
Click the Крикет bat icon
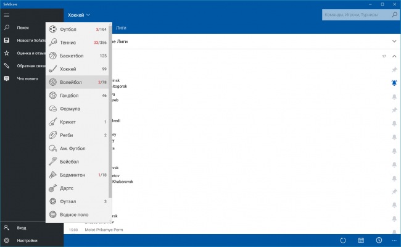pos(52,122)
